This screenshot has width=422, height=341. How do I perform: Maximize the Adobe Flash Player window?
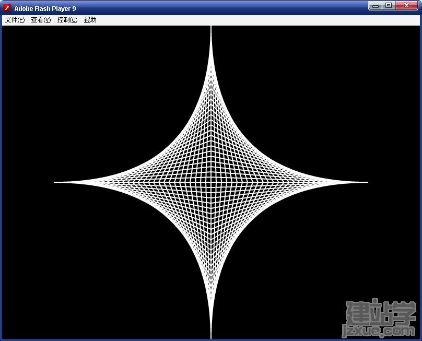tap(389, 5)
